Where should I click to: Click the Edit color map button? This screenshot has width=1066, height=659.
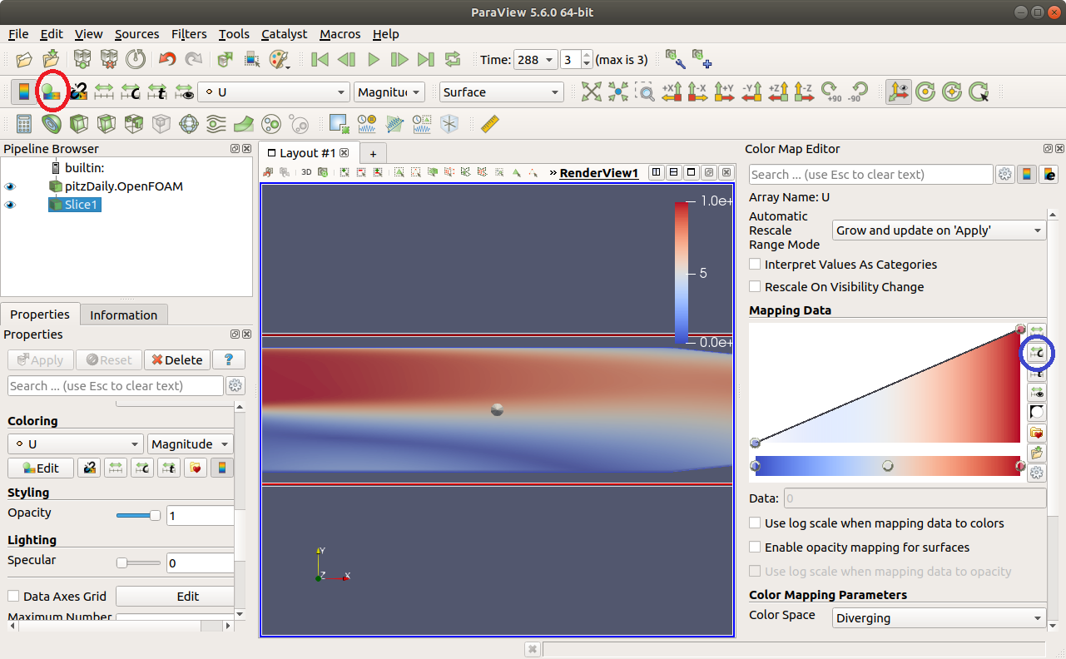[41, 468]
